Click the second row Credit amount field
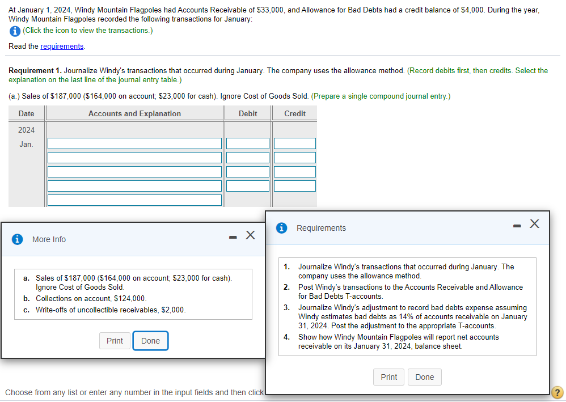Image resolution: width=566 pixels, height=402 pixels. (294, 158)
